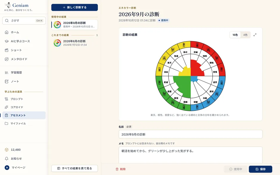Viewport: 280px width, 175px height.
Task: Click the disabled 使用中 button
Action: (236, 169)
